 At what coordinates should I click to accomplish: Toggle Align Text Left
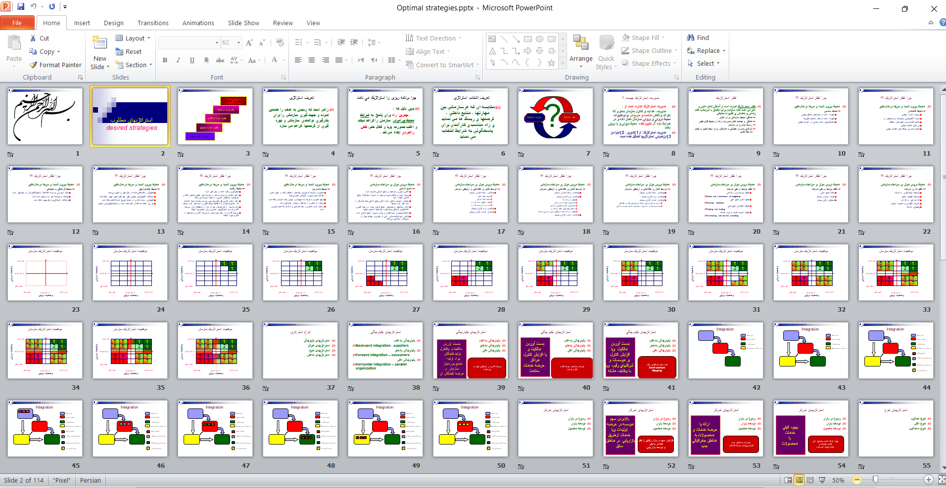point(298,60)
